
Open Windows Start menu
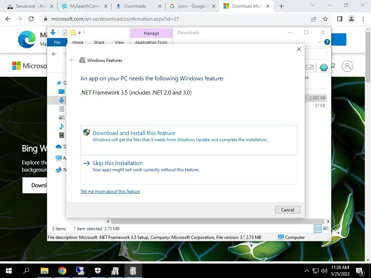9,271
